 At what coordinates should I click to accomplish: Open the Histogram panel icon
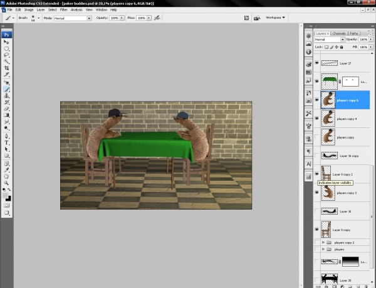click(x=308, y=44)
